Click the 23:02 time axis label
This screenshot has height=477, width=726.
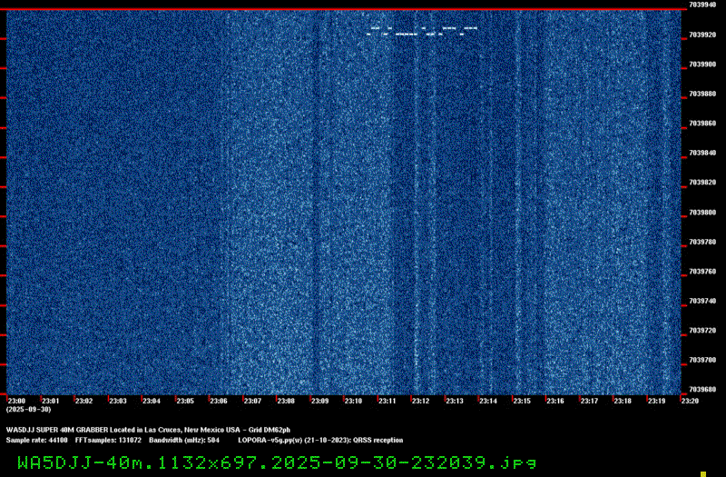click(84, 401)
